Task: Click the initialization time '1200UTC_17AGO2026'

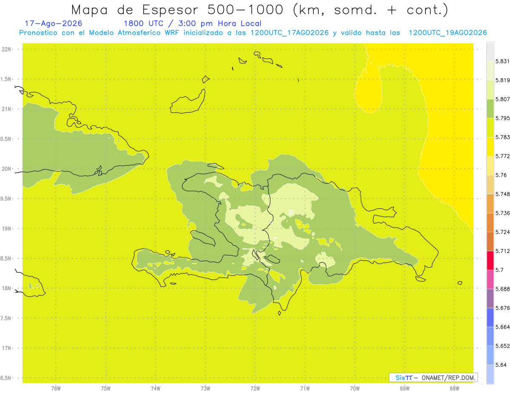Action: coord(289,33)
